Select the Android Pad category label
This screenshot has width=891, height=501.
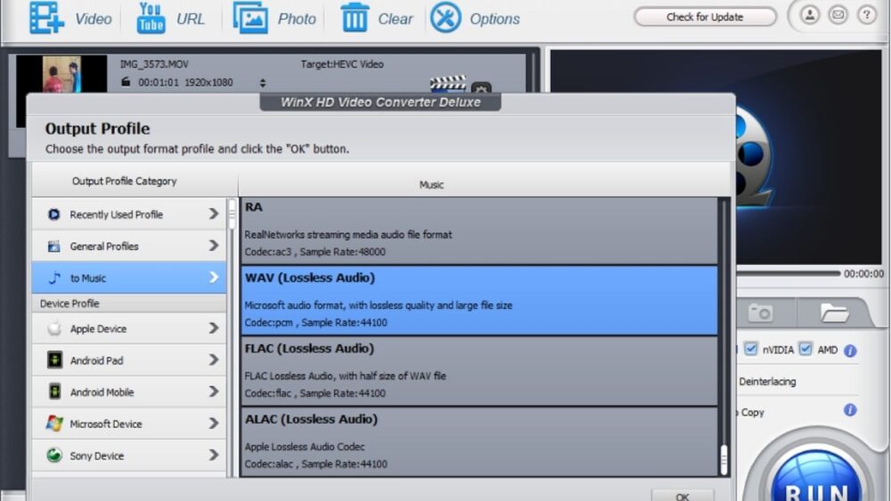point(96,360)
